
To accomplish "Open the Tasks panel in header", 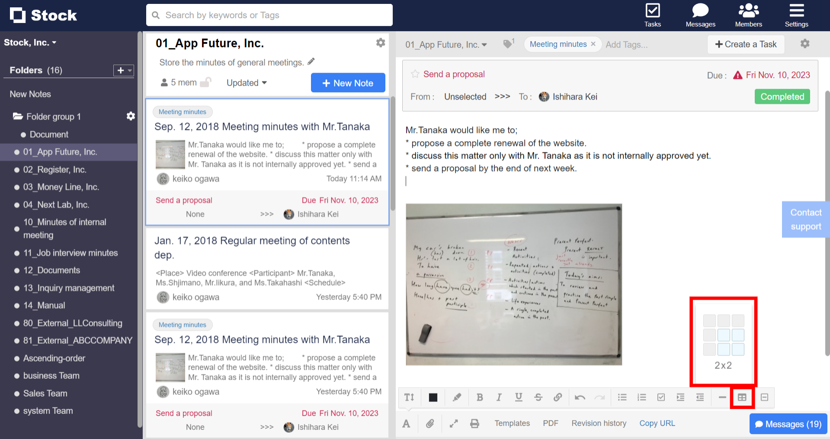I will coord(652,15).
